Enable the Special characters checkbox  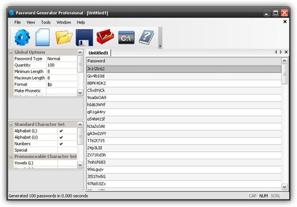pos(67,150)
